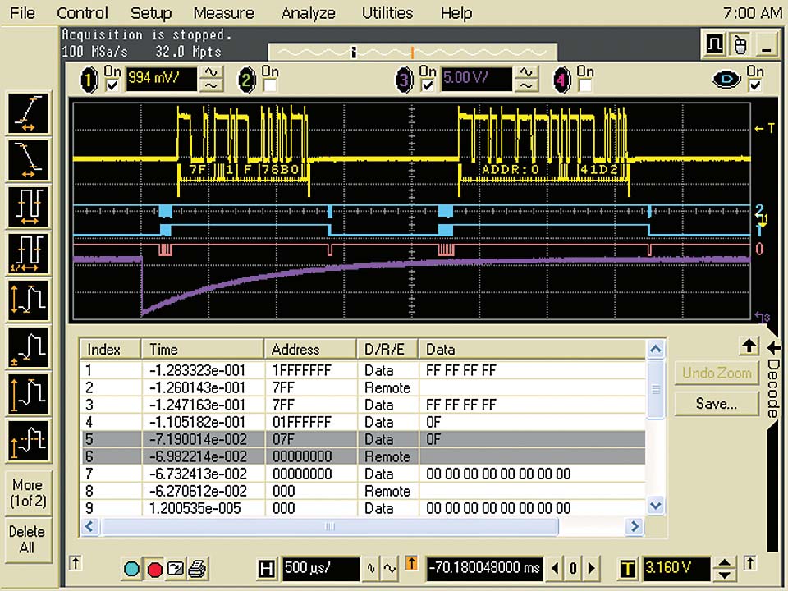Click the channel 1 yellow number button

pos(89,80)
